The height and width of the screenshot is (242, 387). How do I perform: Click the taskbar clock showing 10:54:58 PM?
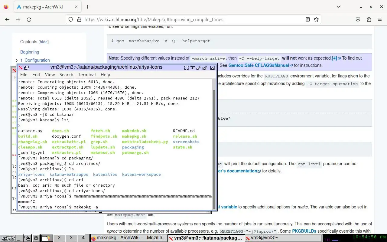369,237
